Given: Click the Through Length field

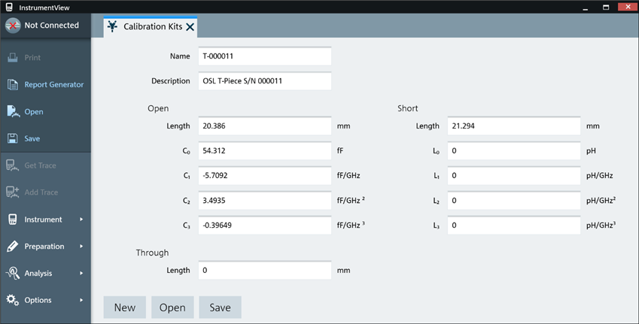Looking at the screenshot, I should click(265, 271).
